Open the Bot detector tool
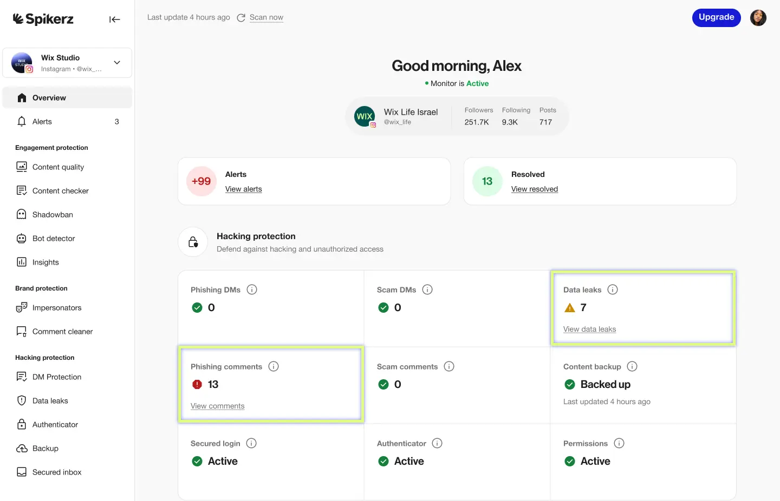The width and height of the screenshot is (780, 501). click(53, 238)
